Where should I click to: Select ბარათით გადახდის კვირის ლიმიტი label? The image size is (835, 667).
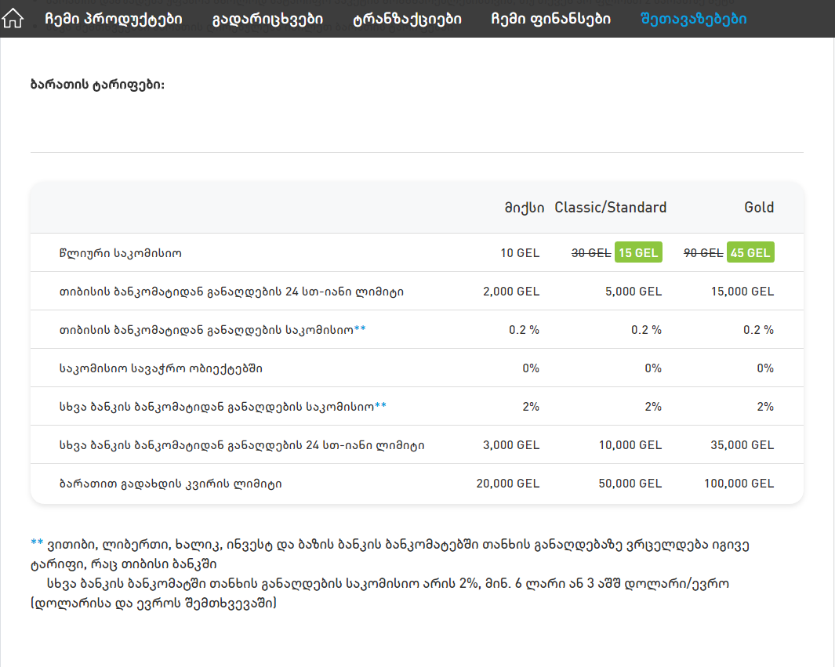[170, 484]
